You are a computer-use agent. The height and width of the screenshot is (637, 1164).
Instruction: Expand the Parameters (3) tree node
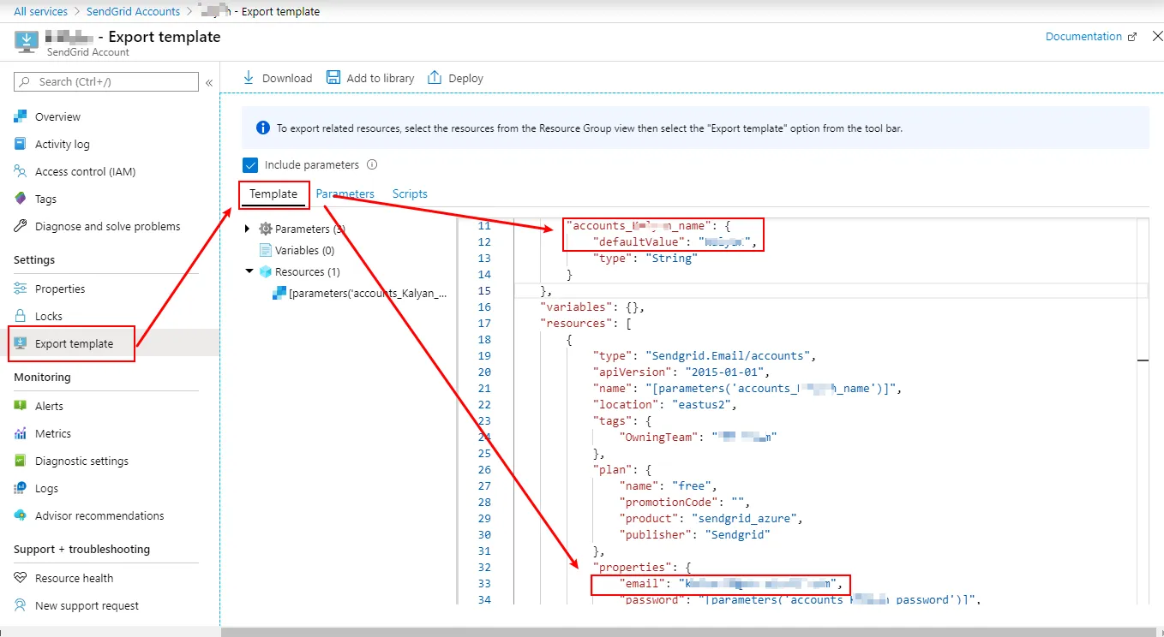[x=248, y=229]
